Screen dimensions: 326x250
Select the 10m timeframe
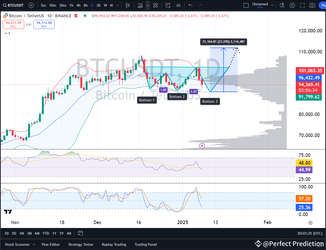click(x=53, y=5)
